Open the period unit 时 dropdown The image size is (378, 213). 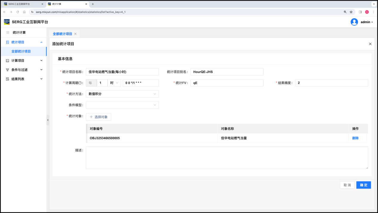coord(114,83)
